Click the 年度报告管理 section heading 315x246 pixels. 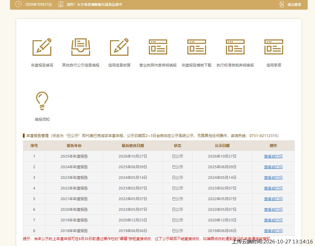point(38,136)
